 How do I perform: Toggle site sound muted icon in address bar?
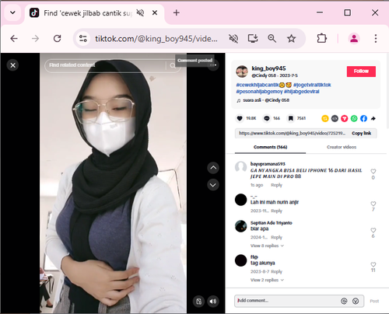coord(233,39)
